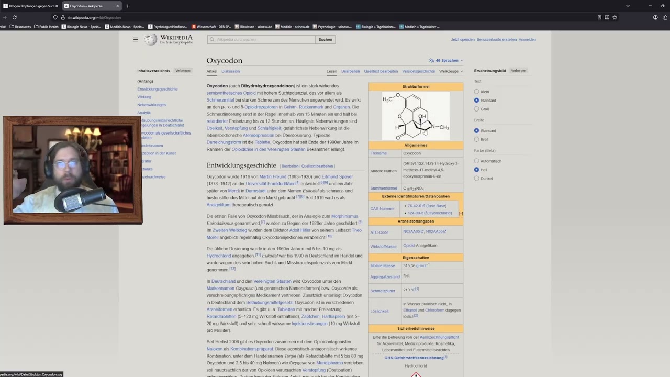The height and width of the screenshot is (377, 670).
Task: Open GHS-Gefahrstoffkennzeichnung link
Action: (414, 358)
